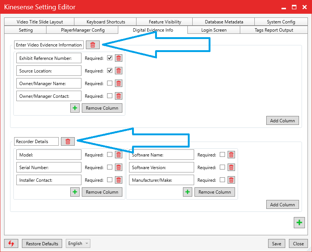312x252 pixels.
Task: Delete the Owner/Manager Contact field row
Action: click(118, 96)
